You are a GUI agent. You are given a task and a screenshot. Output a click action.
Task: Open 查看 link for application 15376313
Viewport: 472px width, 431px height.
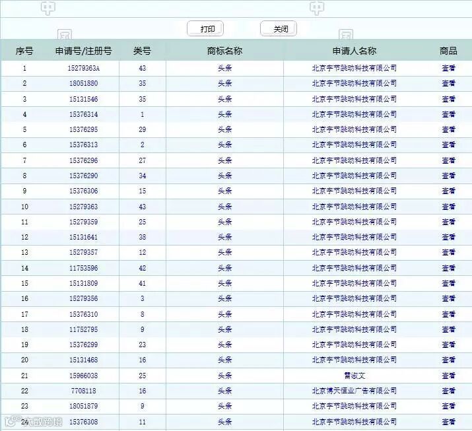coord(448,145)
